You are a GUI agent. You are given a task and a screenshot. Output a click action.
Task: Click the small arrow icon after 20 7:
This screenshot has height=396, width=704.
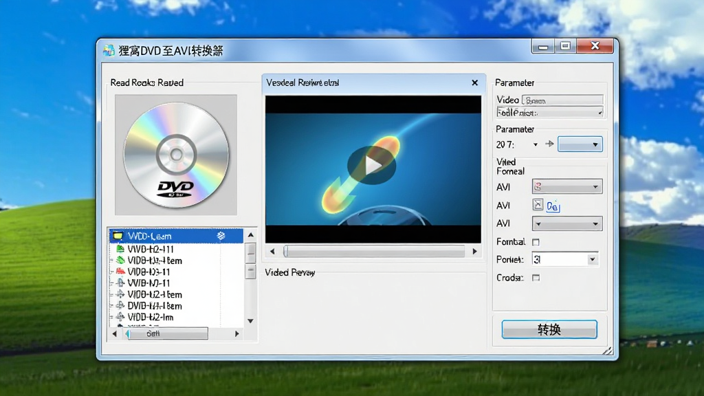click(x=549, y=144)
